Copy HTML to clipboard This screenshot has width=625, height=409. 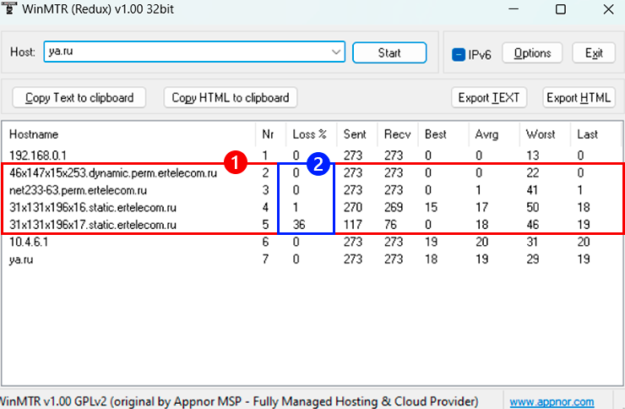click(x=231, y=97)
